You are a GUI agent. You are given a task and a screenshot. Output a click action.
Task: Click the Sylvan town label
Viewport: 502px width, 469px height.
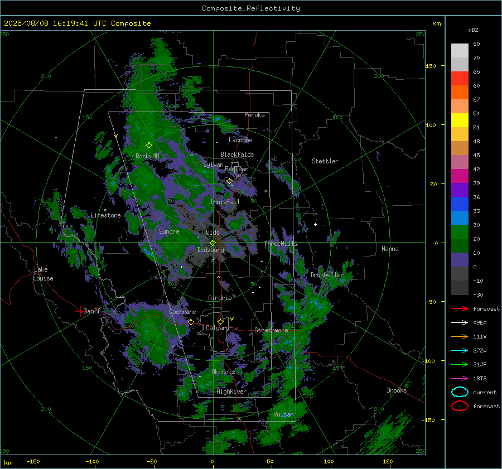tap(213, 165)
